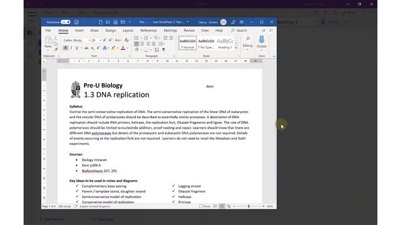Apply the No Spacing style

coord(206,43)
